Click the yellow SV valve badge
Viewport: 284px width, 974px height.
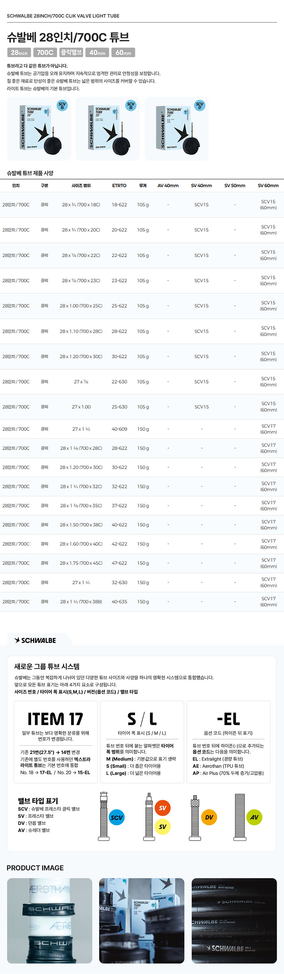pyautogui.click(x=162, y=826)
